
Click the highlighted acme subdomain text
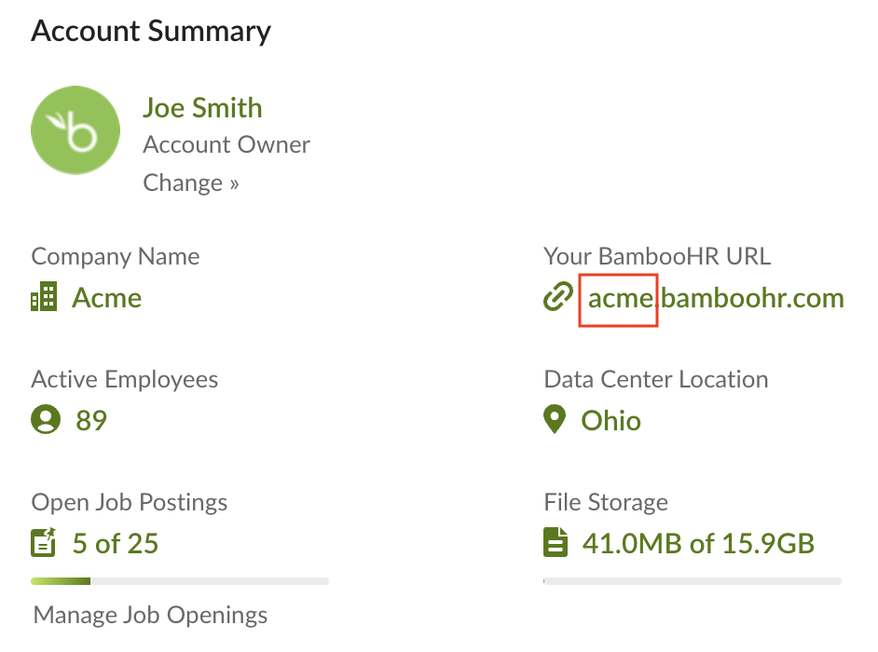pyautogui.click(x=618, y=298)
